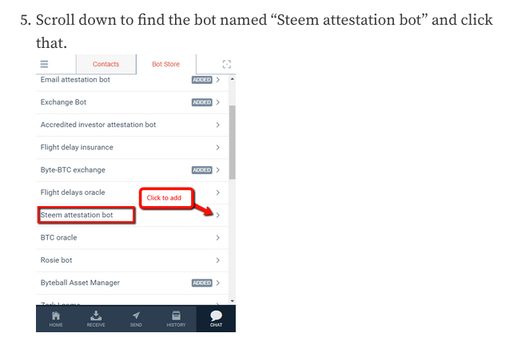The image size is (525, 341).
Task: Expand the Flight delays oracle chevron
Action: point(218,192)
